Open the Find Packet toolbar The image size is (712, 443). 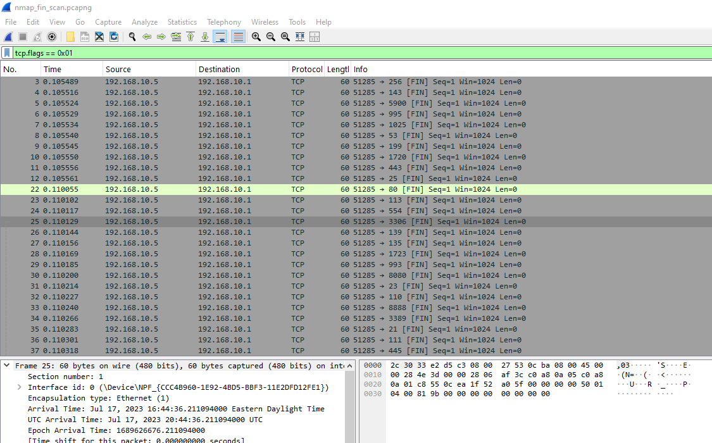pos(132,36)
